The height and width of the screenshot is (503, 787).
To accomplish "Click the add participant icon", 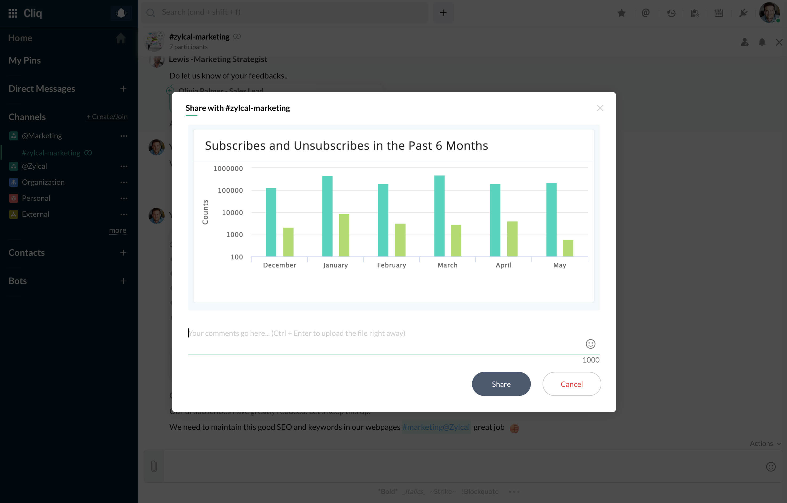I will pyautogui.click(x=745, y=42).
